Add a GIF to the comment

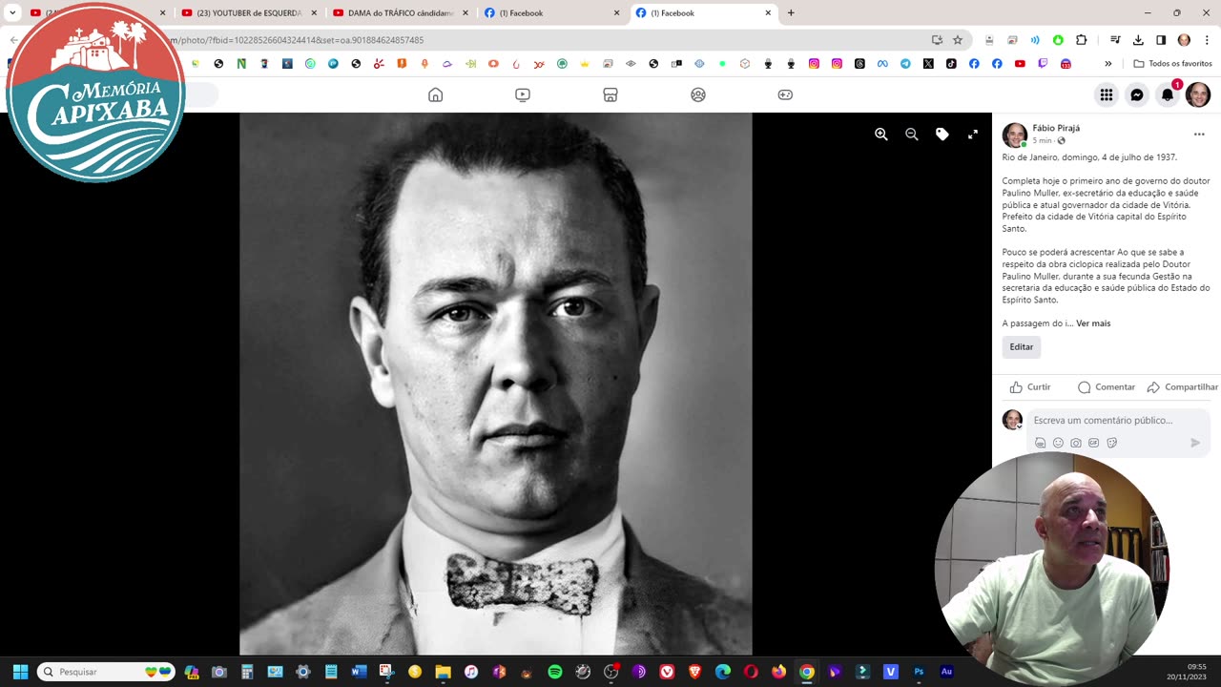click(x=1093, y=443)
